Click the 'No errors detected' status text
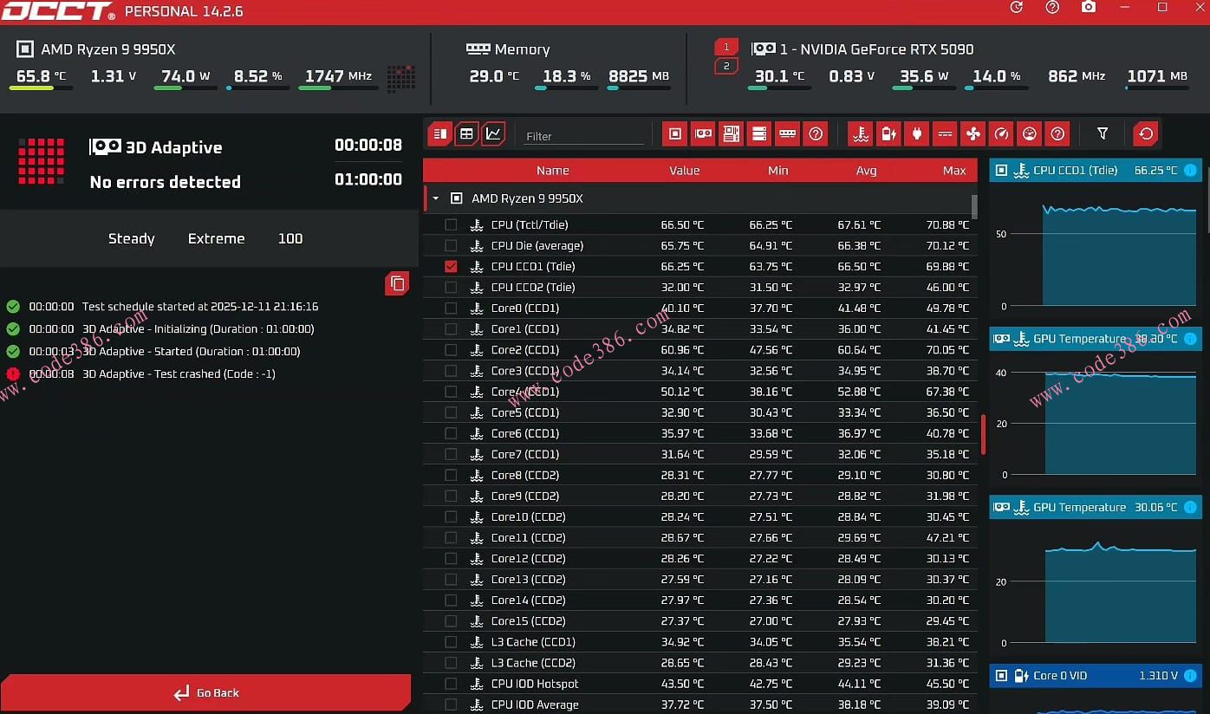 pyautogui.click(x=166, y=182)
